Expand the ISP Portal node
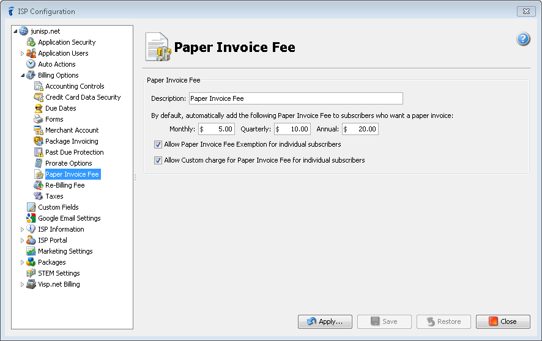 (x=22, y=241)
